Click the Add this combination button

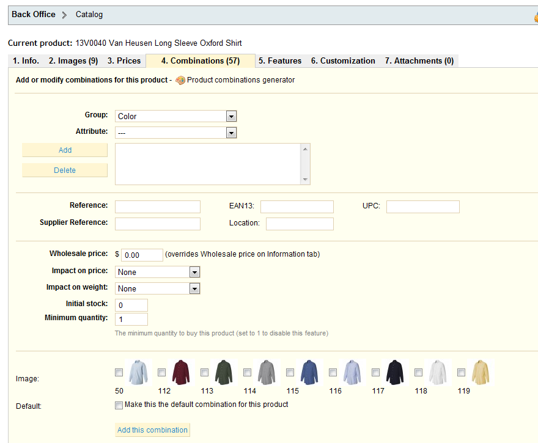point(152,430)
